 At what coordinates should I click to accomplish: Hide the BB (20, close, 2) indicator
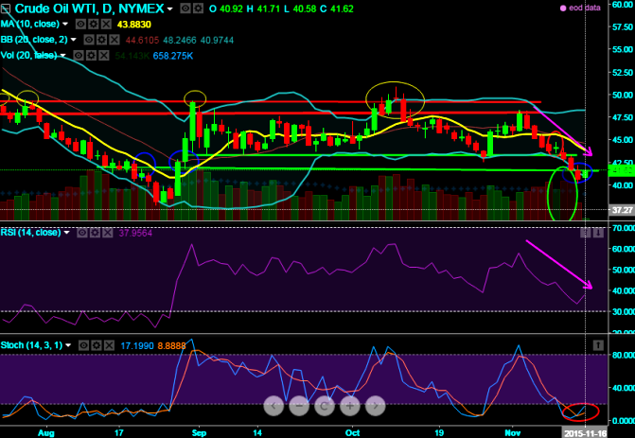point(89,40)
